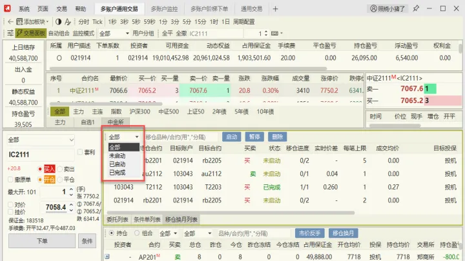Open the 全部 dropdown in top toolbar
Image resolution: width=465 pixels, height=261 pixels.
(x=114, y=34)
